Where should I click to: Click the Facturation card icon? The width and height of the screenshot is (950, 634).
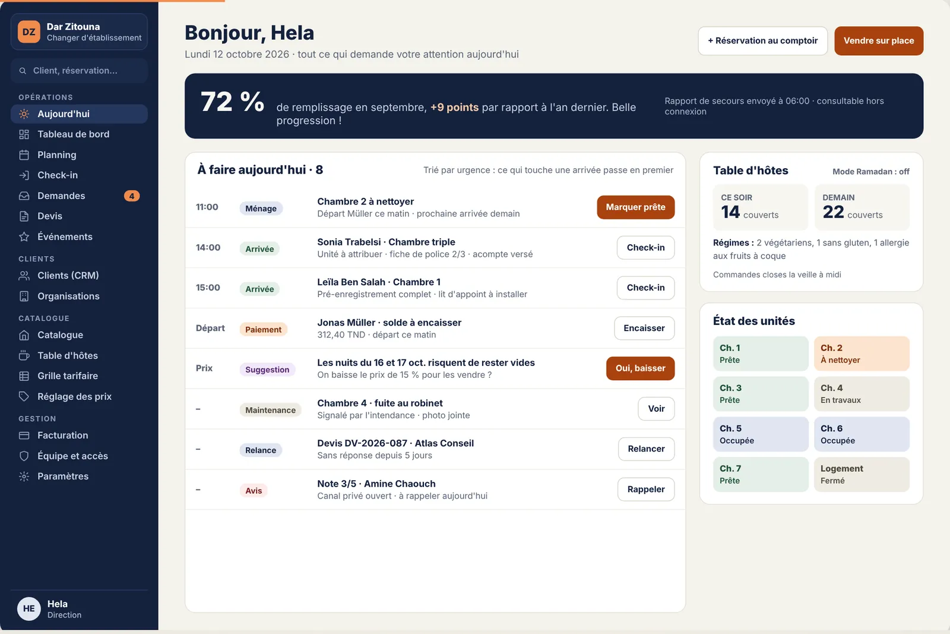coord(24,436)
